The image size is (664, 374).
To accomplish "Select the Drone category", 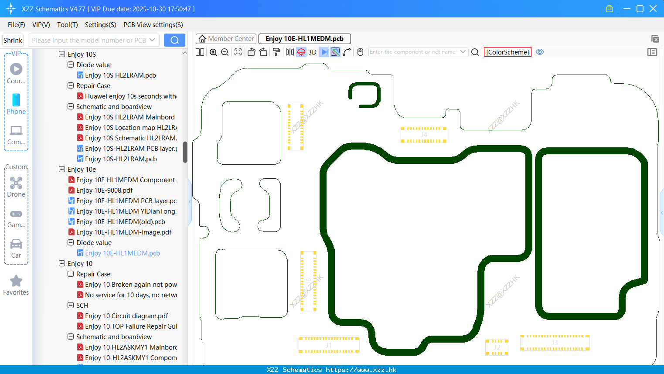I will (x=16, y=187).
